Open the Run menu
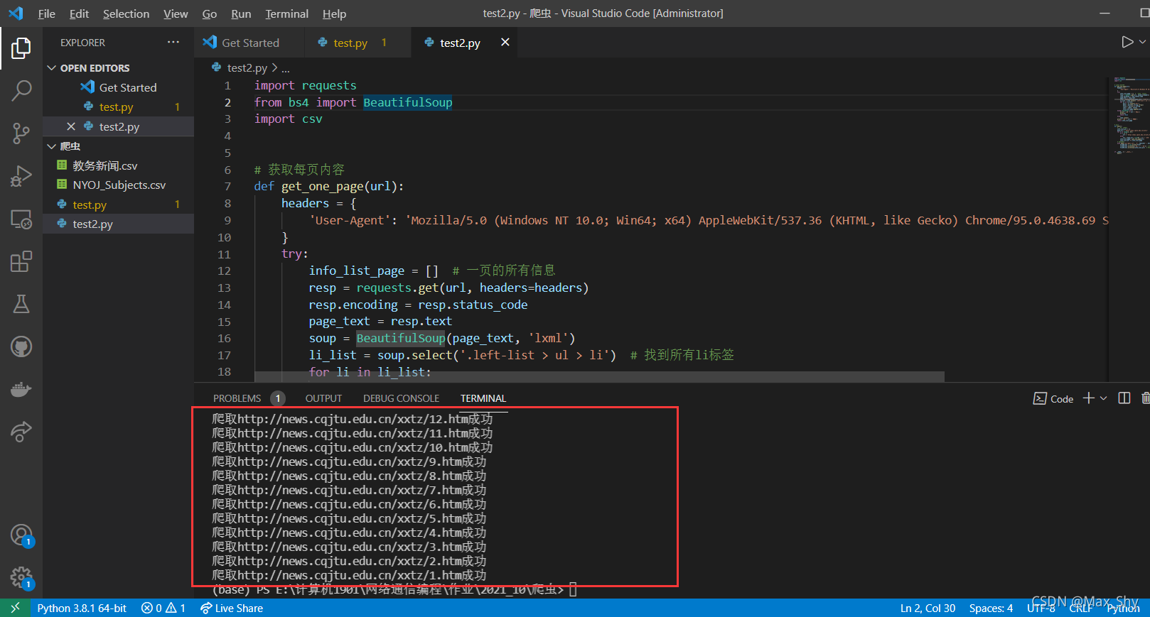Viewport: 1150px width, 617px height. pos(241,13)
